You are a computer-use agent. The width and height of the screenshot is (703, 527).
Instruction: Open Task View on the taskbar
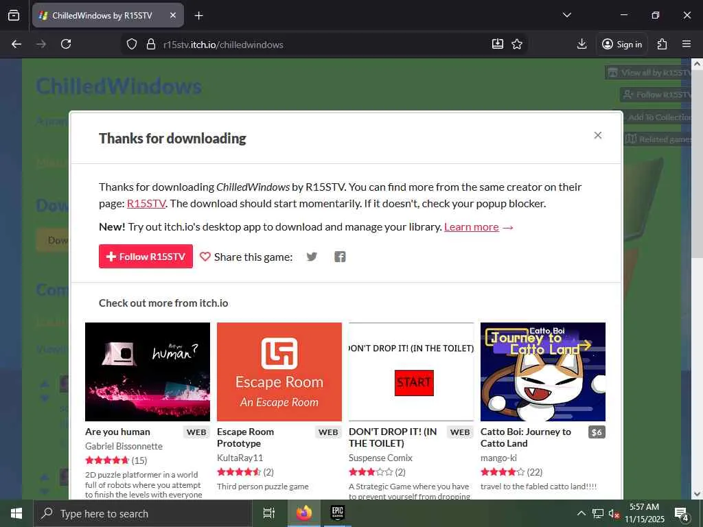click(268, 513)
